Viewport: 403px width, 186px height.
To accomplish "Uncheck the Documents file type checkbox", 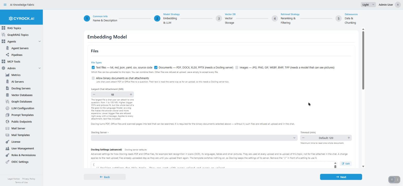I will pos(156,67).
